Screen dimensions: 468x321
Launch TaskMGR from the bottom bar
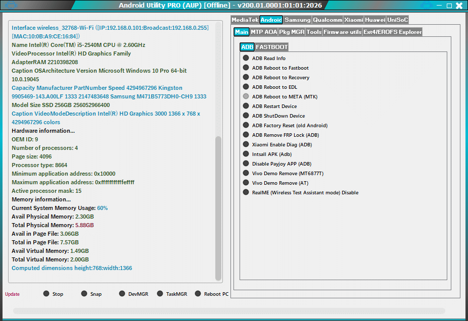[x=159, y=294]
